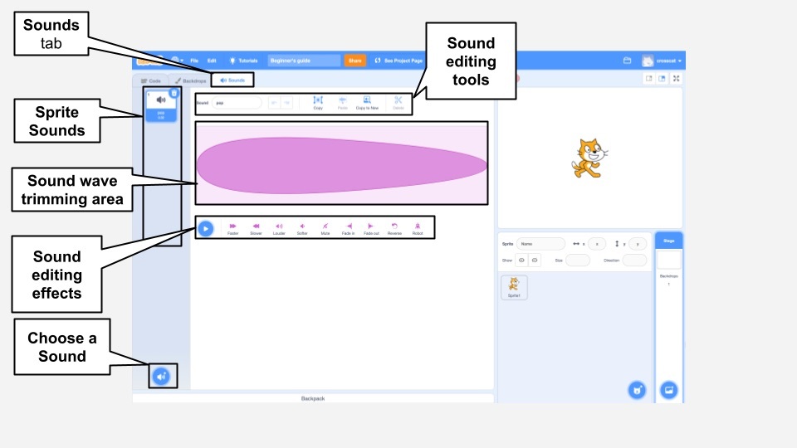Hide the sprite with crossed eye icon
Viewport: 797px width, 448px height.
pos(534,260)
